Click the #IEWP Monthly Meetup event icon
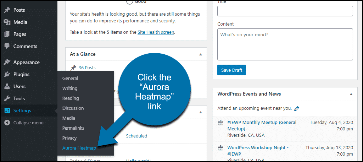 point(220,123)
